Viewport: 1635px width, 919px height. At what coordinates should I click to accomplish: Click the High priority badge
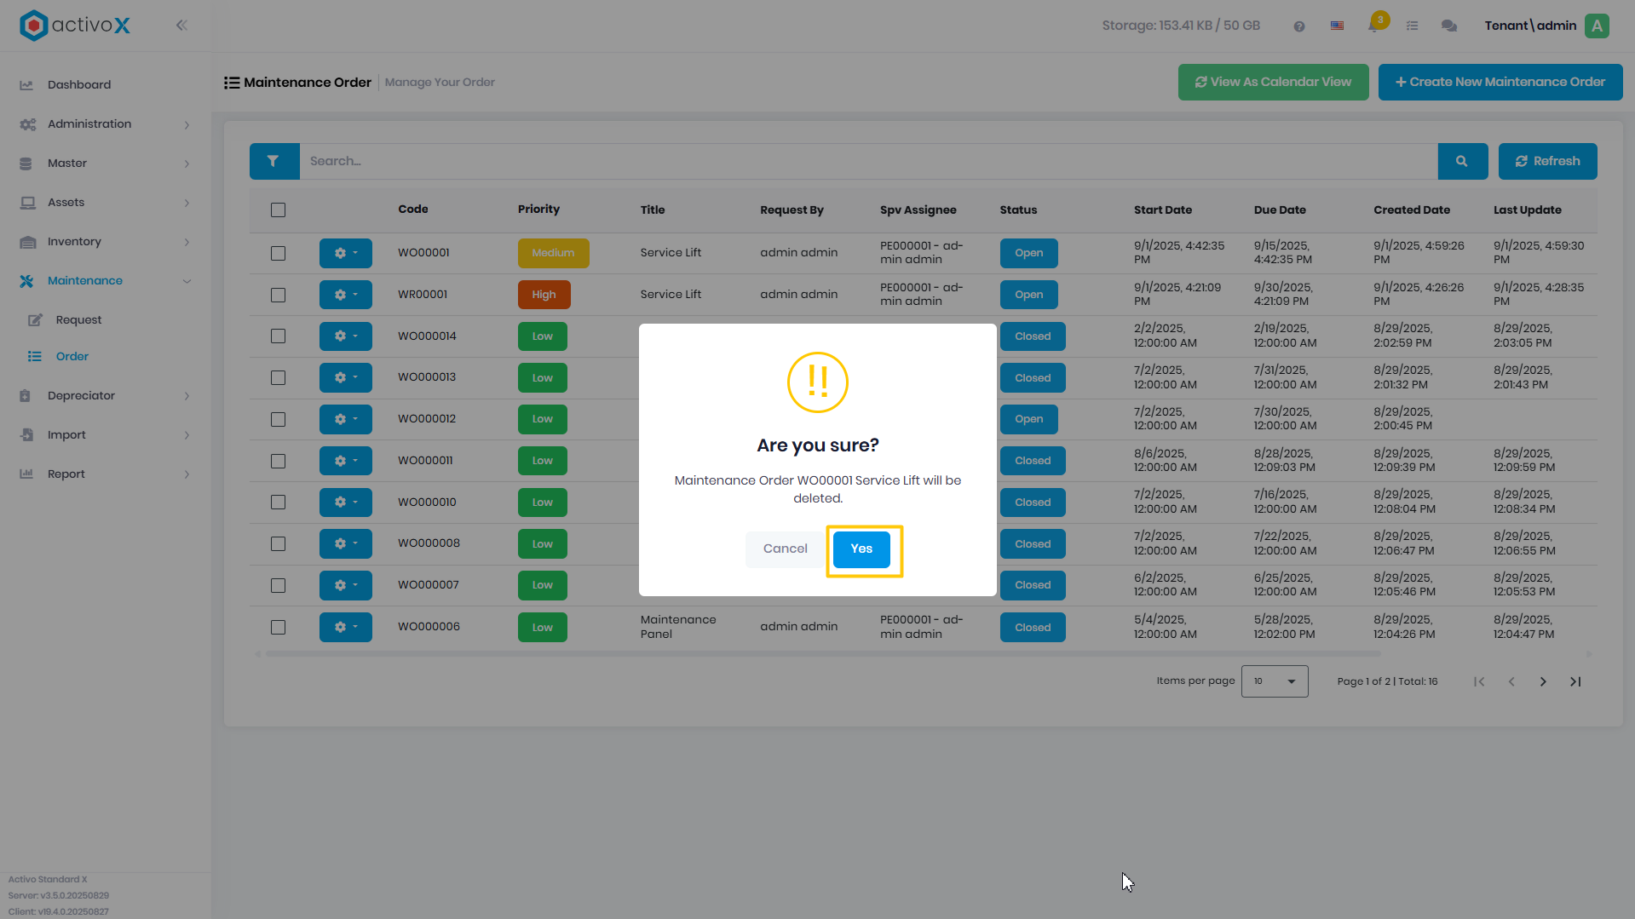point(544,295)
